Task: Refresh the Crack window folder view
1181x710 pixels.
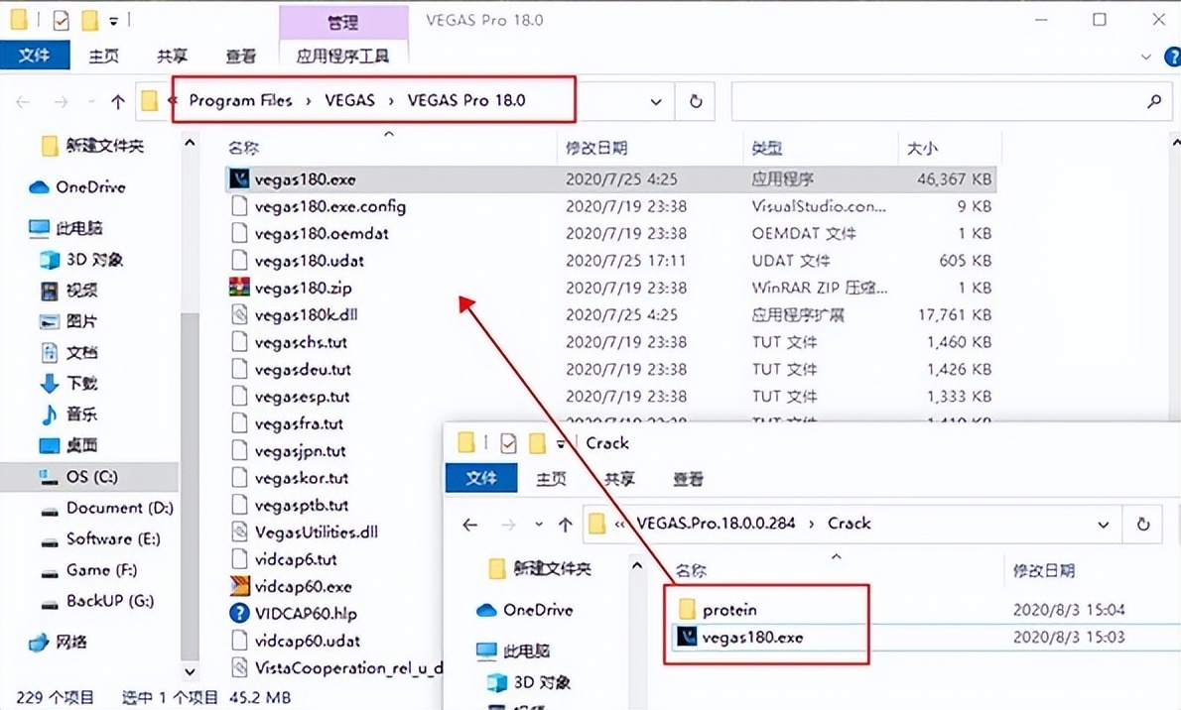Action: (x=1143, y=524)
